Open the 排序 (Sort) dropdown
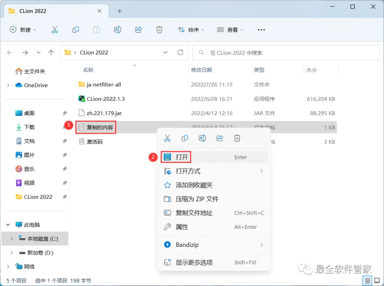This screenshot has width=384, height=286. [191, 30]
